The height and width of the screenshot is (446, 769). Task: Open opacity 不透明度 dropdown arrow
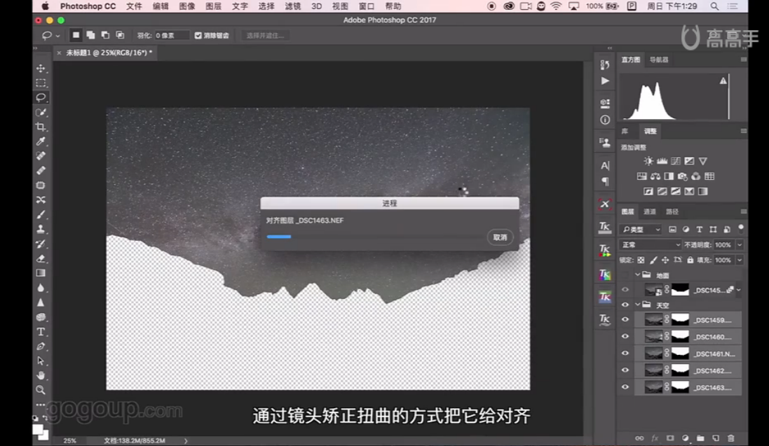(x=740, y=244)
